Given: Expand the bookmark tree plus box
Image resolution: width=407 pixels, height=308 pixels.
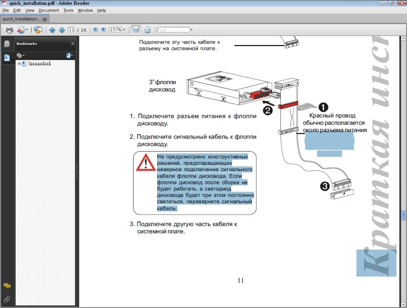Looking at the screenshot, I should pos(19,64).
